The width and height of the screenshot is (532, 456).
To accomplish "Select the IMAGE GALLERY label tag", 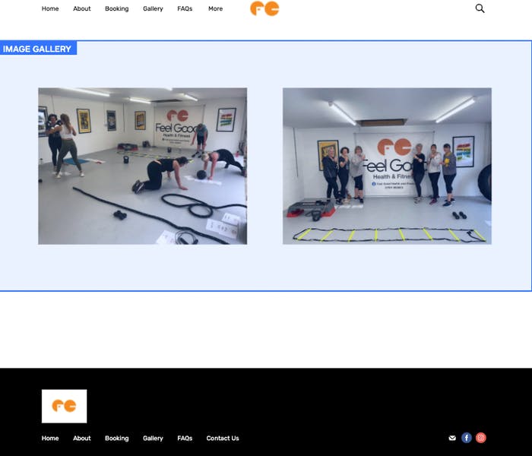I will 38,49.
